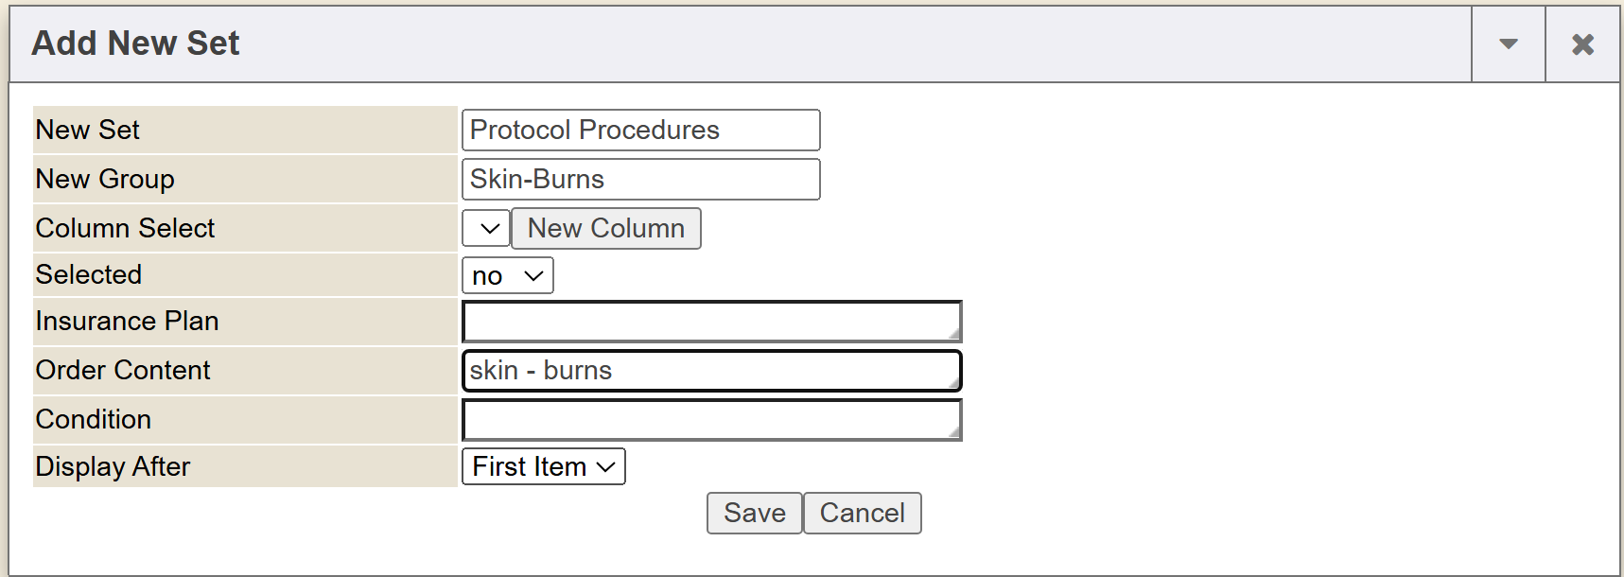Focus the empty Condition text area

coord(709,420)
